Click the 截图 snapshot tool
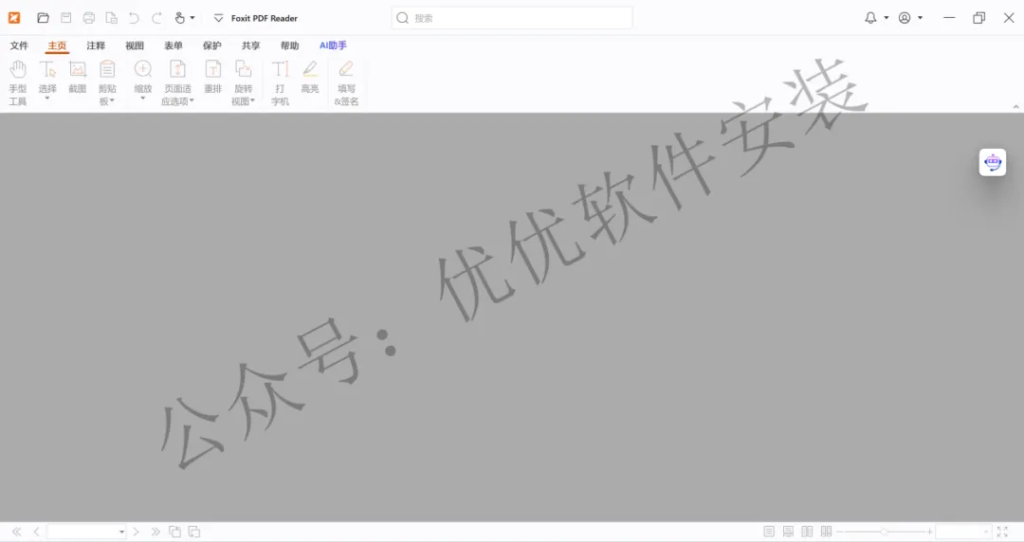Image resolution: width=1024 pixels, height=542 pixels. [77, 77]
